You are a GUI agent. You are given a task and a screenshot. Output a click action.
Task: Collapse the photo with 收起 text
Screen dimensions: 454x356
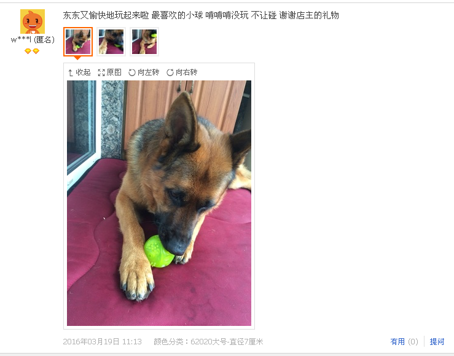coord(83,72)
